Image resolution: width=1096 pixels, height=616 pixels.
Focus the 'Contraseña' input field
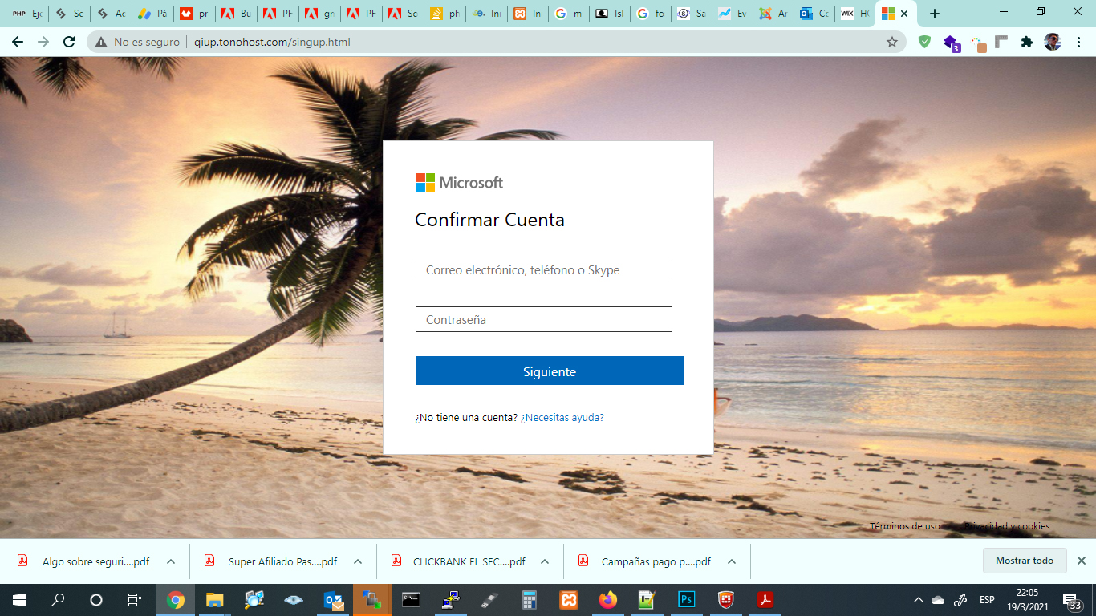543,319
